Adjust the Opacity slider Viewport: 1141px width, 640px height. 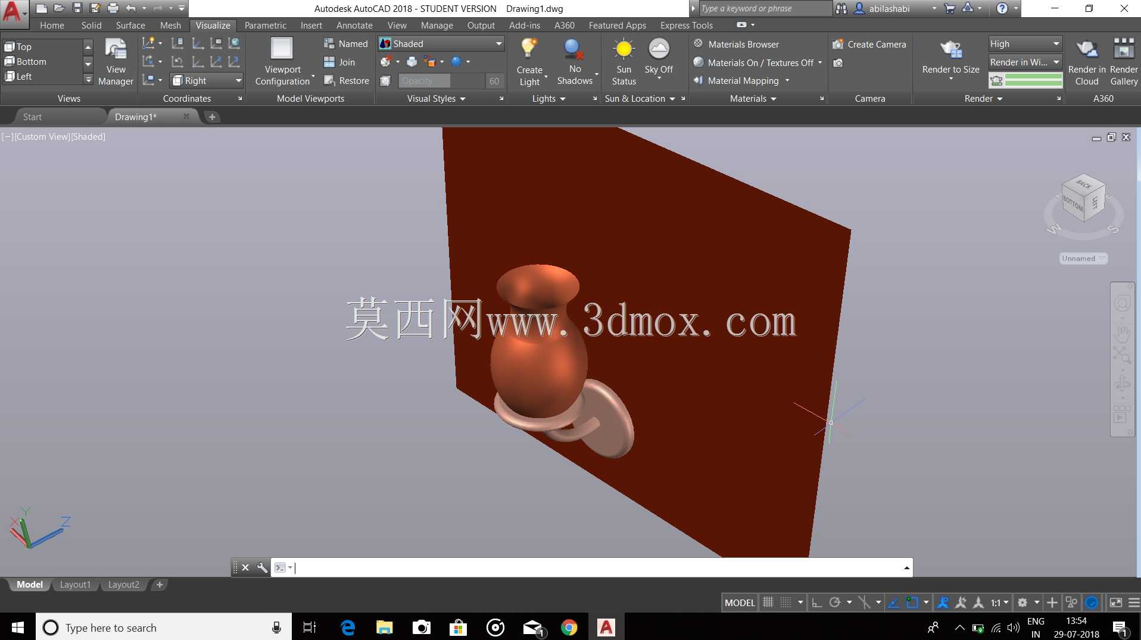tap(441, 81)
